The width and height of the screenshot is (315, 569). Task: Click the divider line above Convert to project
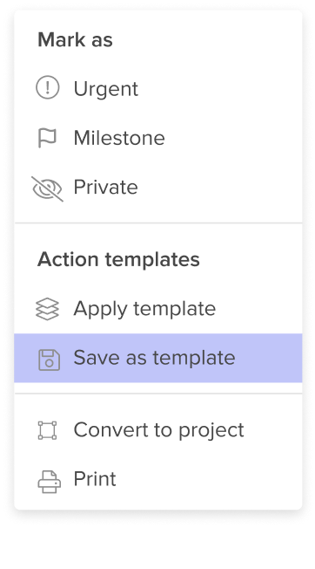coord(158,394)
